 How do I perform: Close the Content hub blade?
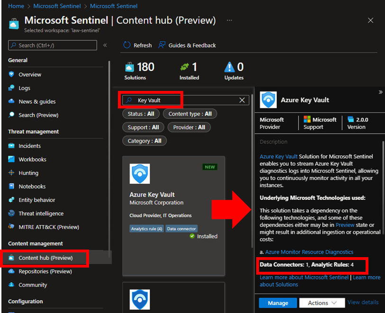click(x=370, y=20)
